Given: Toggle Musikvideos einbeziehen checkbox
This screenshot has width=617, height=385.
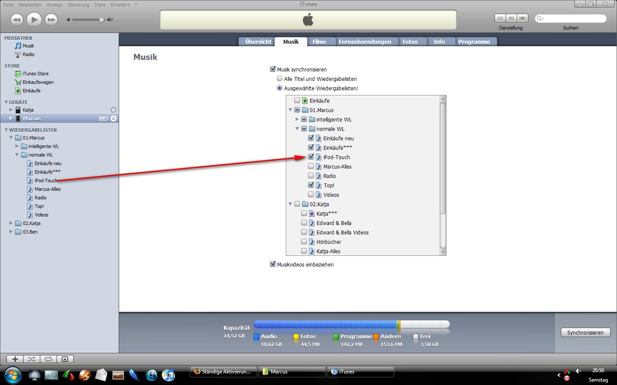Looking at the screenshot, I should click(273, 264).
